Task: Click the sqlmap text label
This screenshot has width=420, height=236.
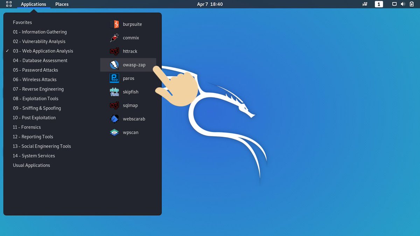Action: (x=130, y=106)
